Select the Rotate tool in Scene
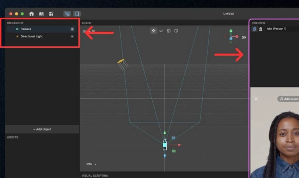The image size is (299, 178). click(161, 31)
